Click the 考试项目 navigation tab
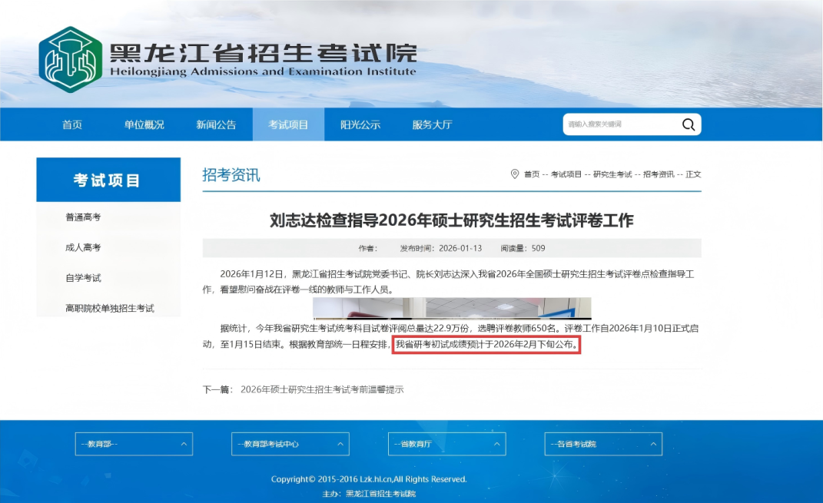823x503 pixels. [x=288, y=124]
